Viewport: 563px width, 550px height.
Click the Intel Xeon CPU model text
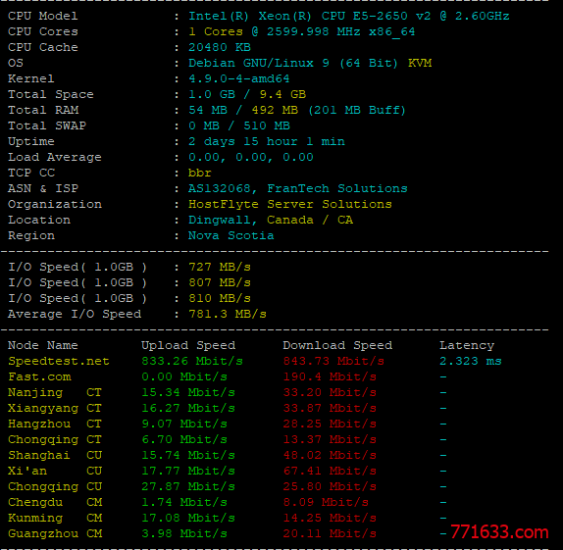coord(348,16)
